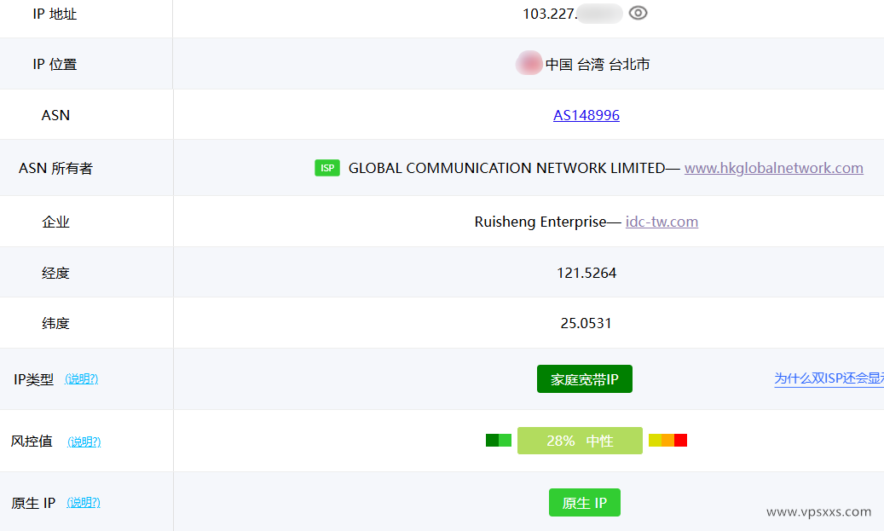Click the 28% 中性 risk bar

580,440
